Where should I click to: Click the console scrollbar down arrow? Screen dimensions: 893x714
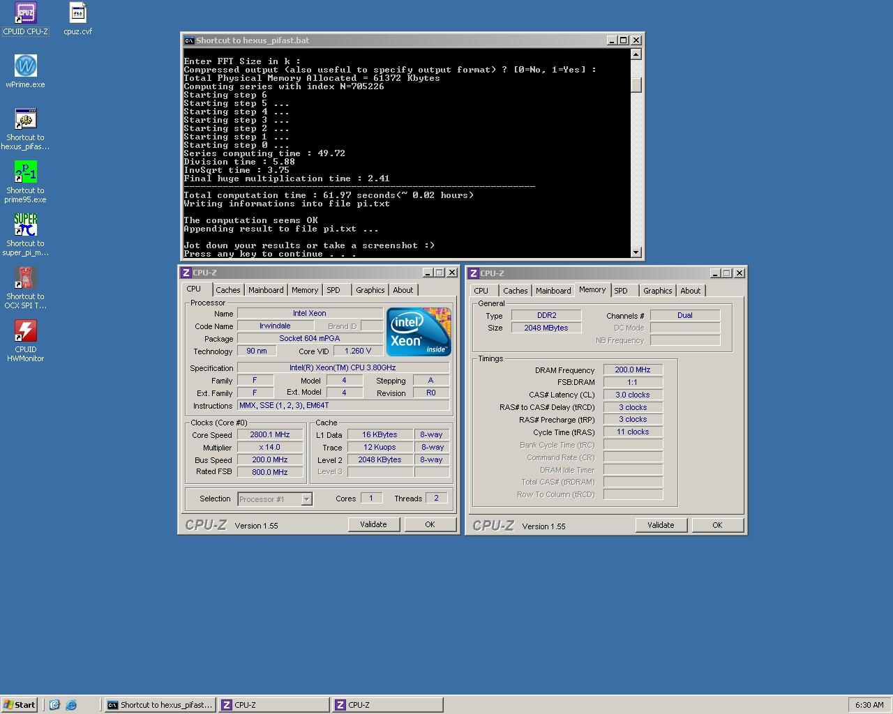click(636, 252)
